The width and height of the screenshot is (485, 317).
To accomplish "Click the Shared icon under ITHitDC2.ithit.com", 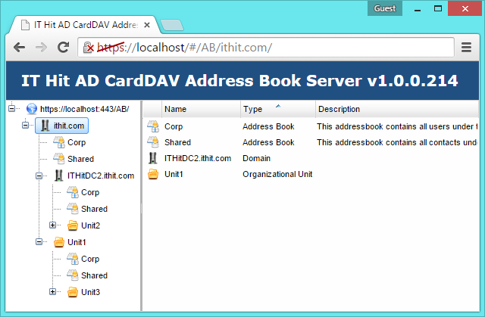I will (x=73, y=209).
